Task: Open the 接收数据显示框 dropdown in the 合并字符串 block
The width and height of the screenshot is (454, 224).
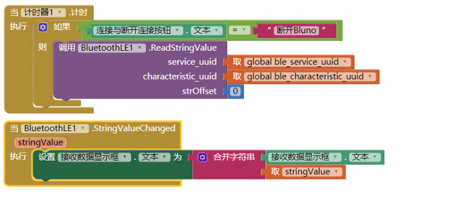Action: [x=305, y=157]
